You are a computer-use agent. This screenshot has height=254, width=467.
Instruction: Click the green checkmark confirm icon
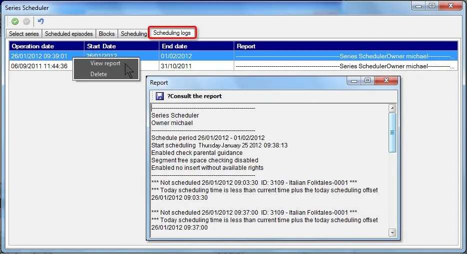(x=15, y=21)
